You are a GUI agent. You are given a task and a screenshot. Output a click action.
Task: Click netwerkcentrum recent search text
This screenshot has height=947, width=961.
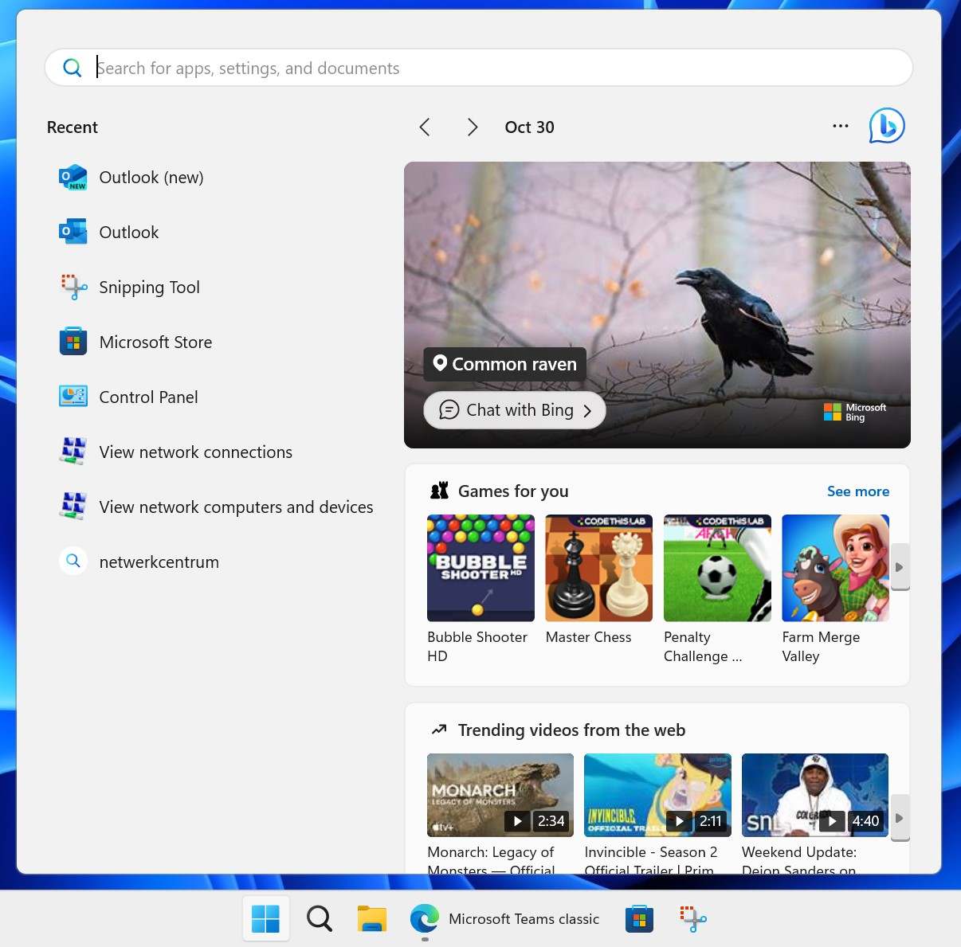pos(159,562)
